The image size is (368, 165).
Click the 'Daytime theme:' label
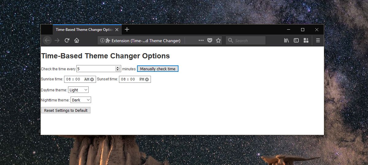point(54,90)
